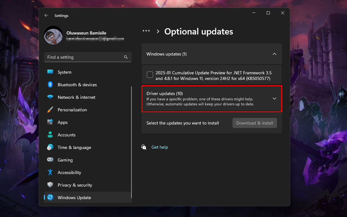Click the Privacy & security shield icon
The height and width of the screenshot is (217, 347).
(x=50, y=185)
